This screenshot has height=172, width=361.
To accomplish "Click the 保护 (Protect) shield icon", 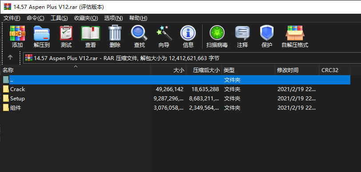I will (267, 33).
